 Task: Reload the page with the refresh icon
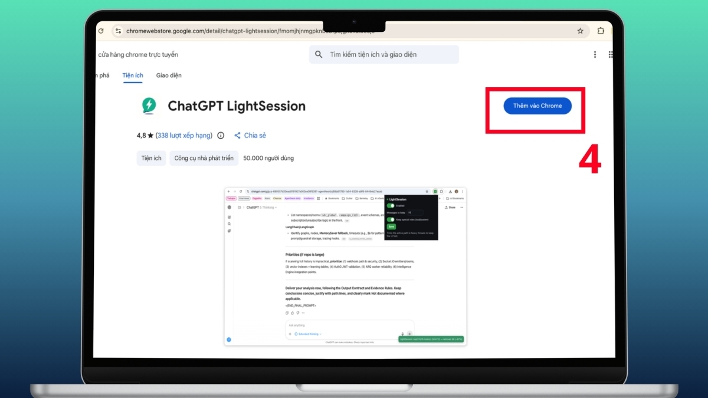coord(100,30)
